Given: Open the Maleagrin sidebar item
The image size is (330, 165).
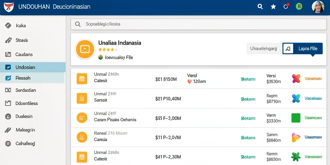Looking at the screenshot, I should point(33,130).
